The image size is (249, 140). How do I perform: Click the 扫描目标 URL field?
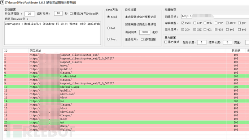coord(215,16)
